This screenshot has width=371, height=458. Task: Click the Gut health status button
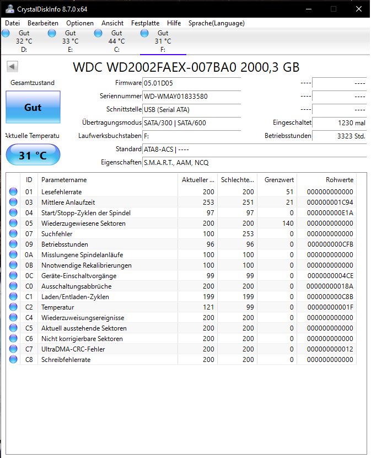33,107
